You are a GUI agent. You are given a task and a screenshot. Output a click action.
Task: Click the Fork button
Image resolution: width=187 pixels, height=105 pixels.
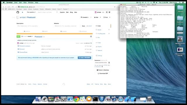(105, 17)
